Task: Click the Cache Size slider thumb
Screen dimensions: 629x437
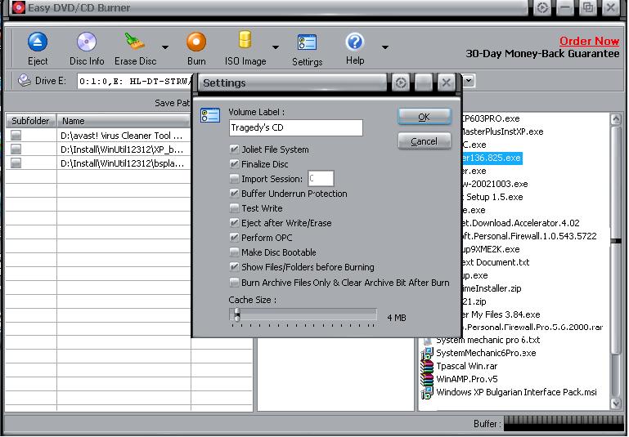Action: point(236,314)
